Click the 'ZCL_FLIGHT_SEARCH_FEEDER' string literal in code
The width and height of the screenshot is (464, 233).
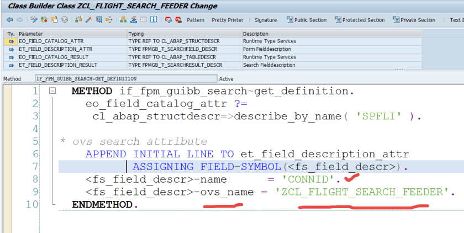pyautogui.click(x=362, y=192)
